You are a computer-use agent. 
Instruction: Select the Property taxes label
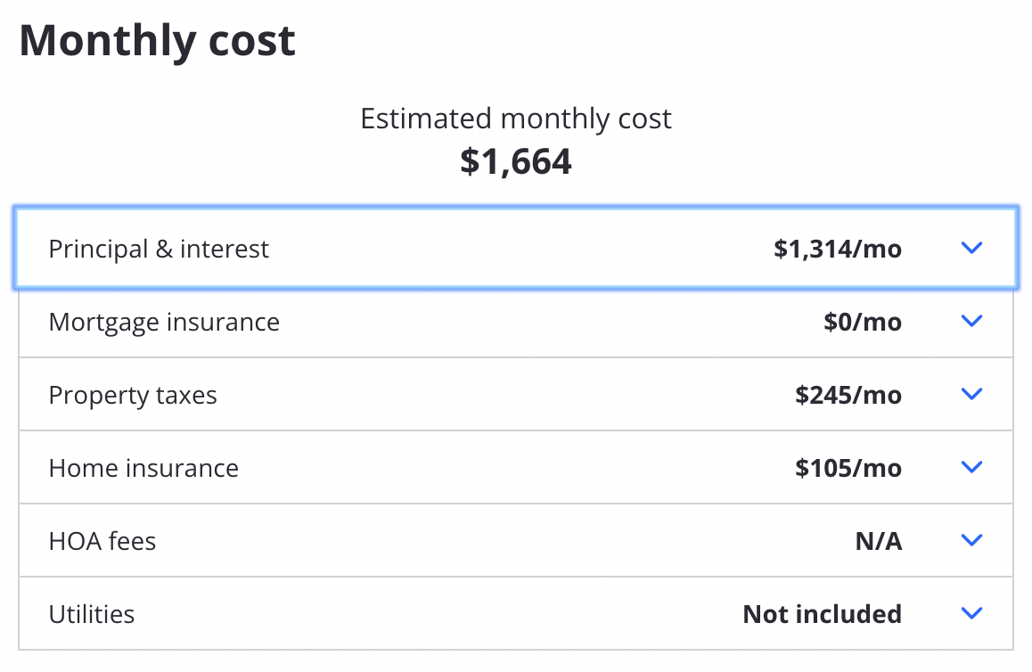point(132,396)
